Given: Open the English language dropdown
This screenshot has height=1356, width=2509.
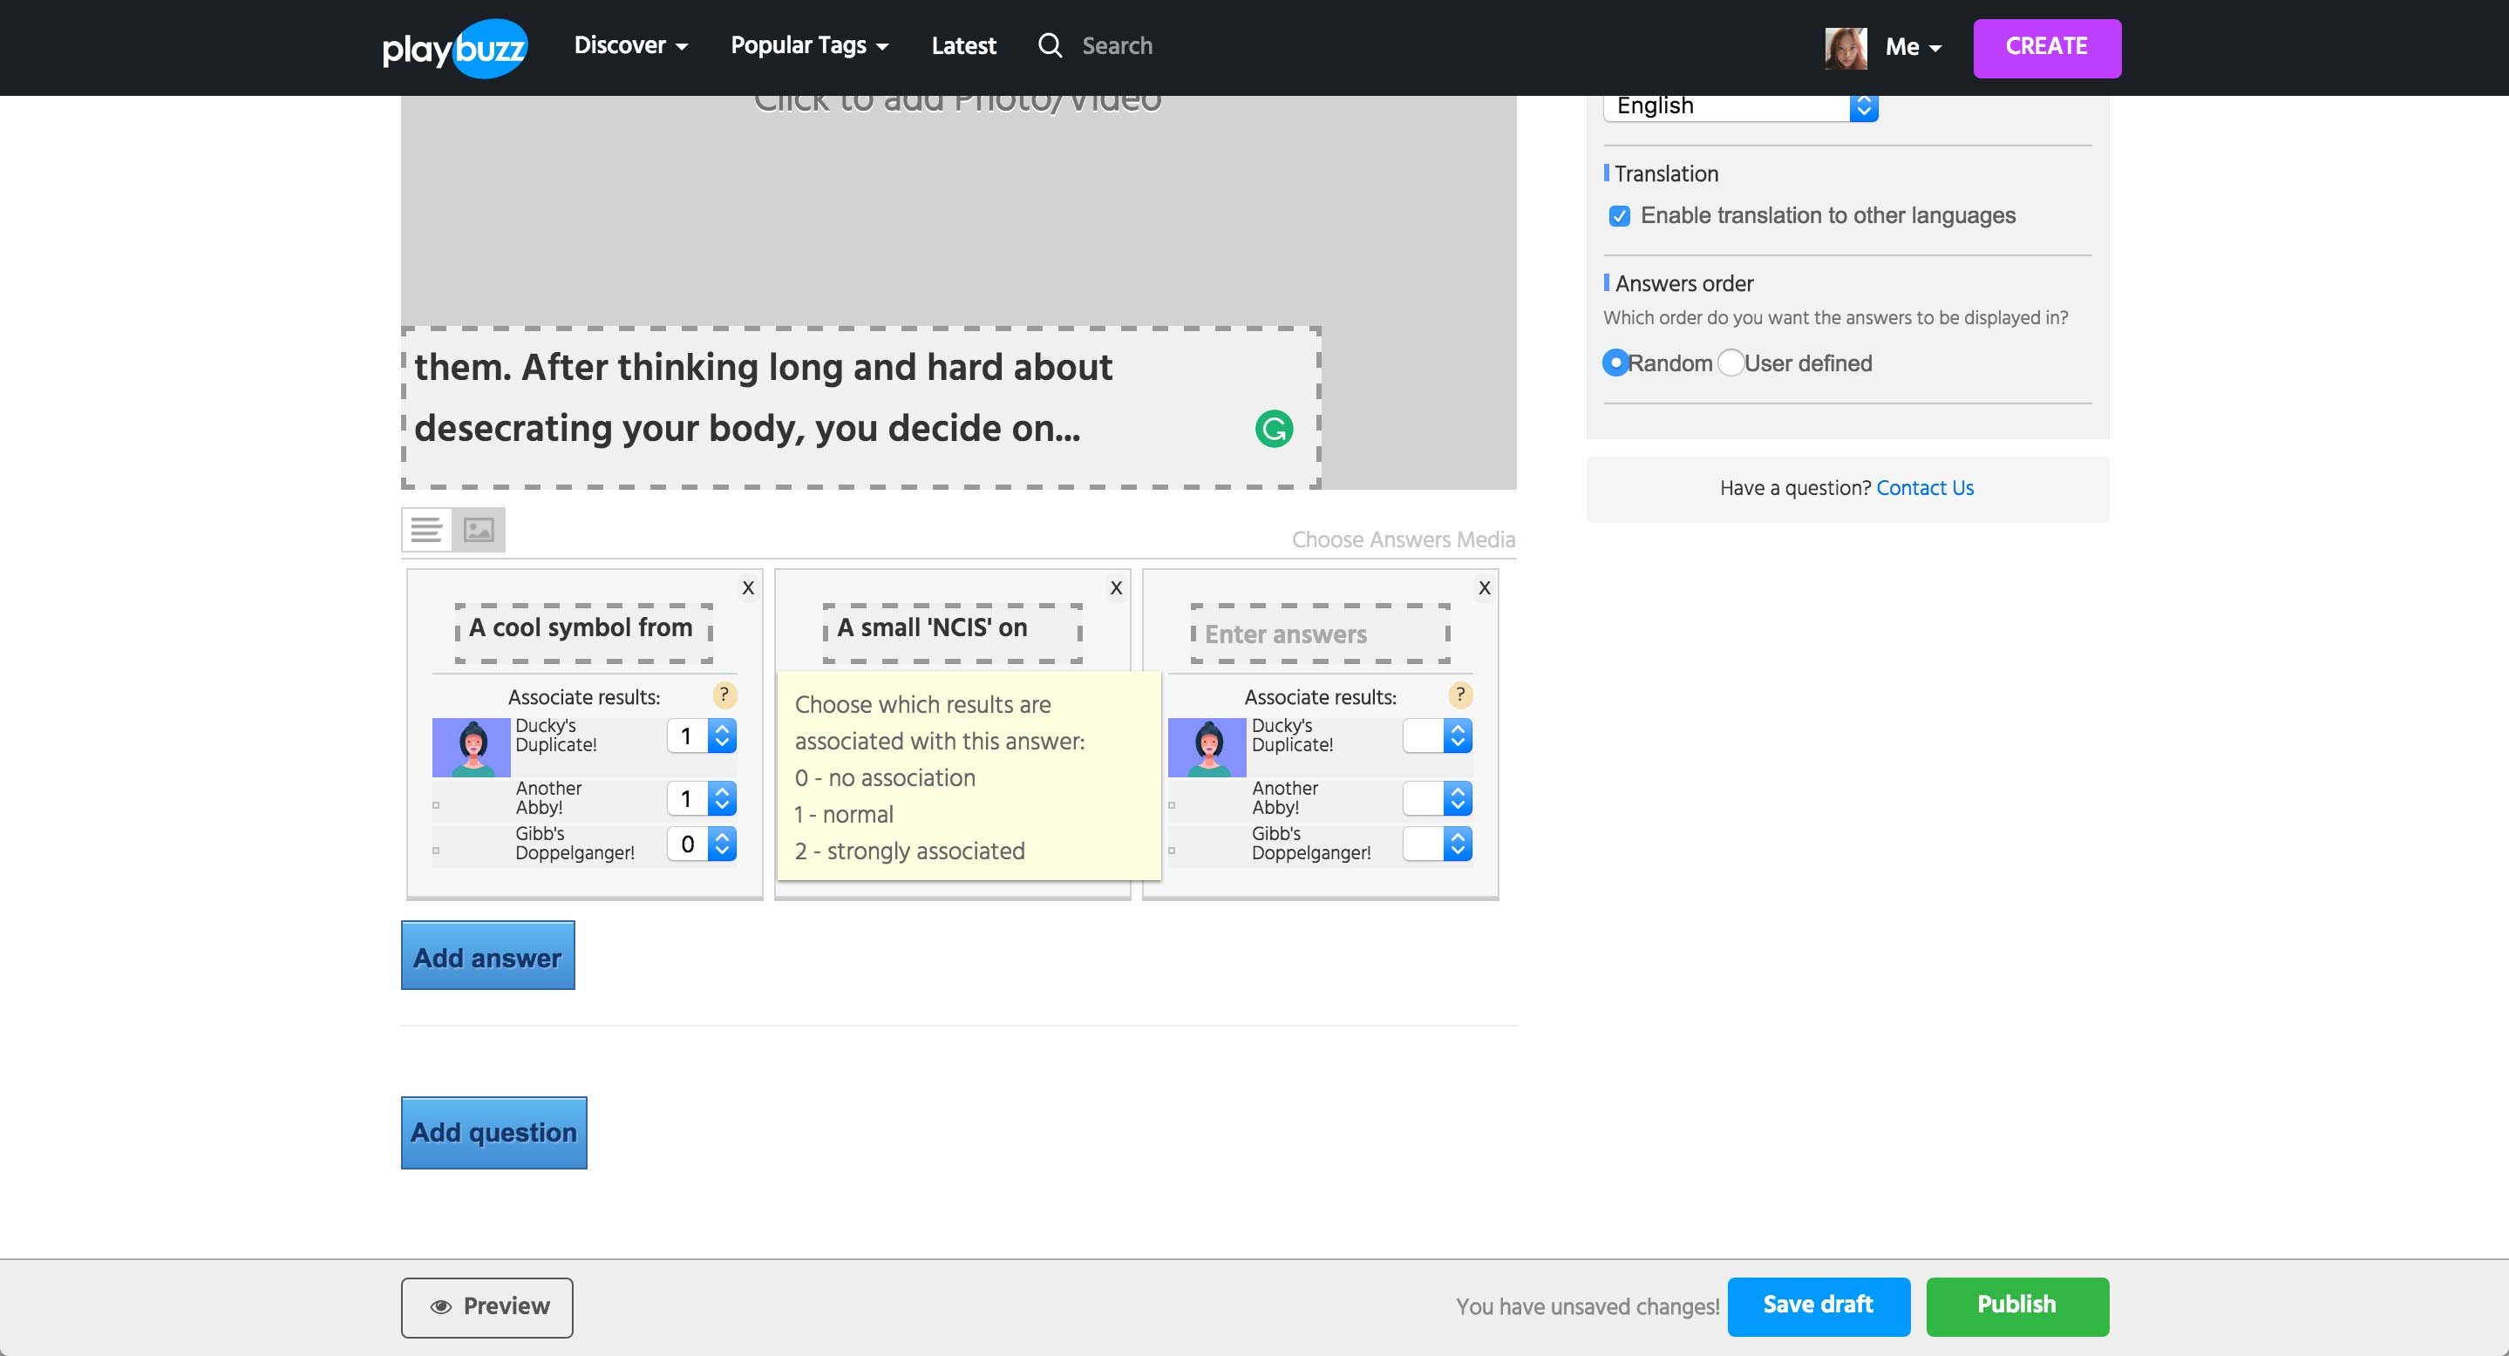Looking at the screenshot, I should point(1739,106).
